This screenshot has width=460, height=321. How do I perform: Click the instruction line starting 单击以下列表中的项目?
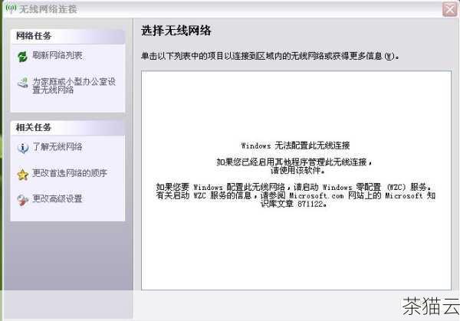tap(270, 56)
